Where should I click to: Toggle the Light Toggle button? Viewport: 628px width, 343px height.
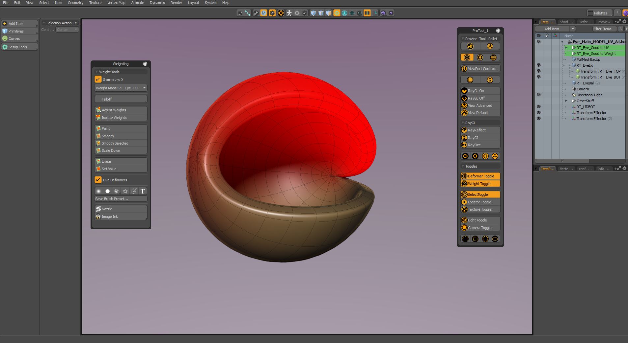click(480, 220)
